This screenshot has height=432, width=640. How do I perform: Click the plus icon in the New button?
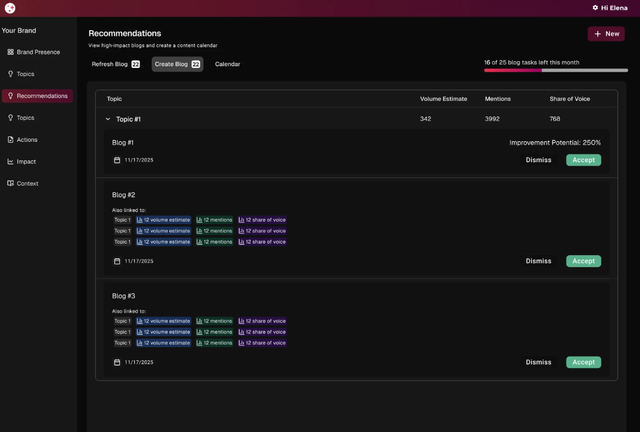pos(598,34)
